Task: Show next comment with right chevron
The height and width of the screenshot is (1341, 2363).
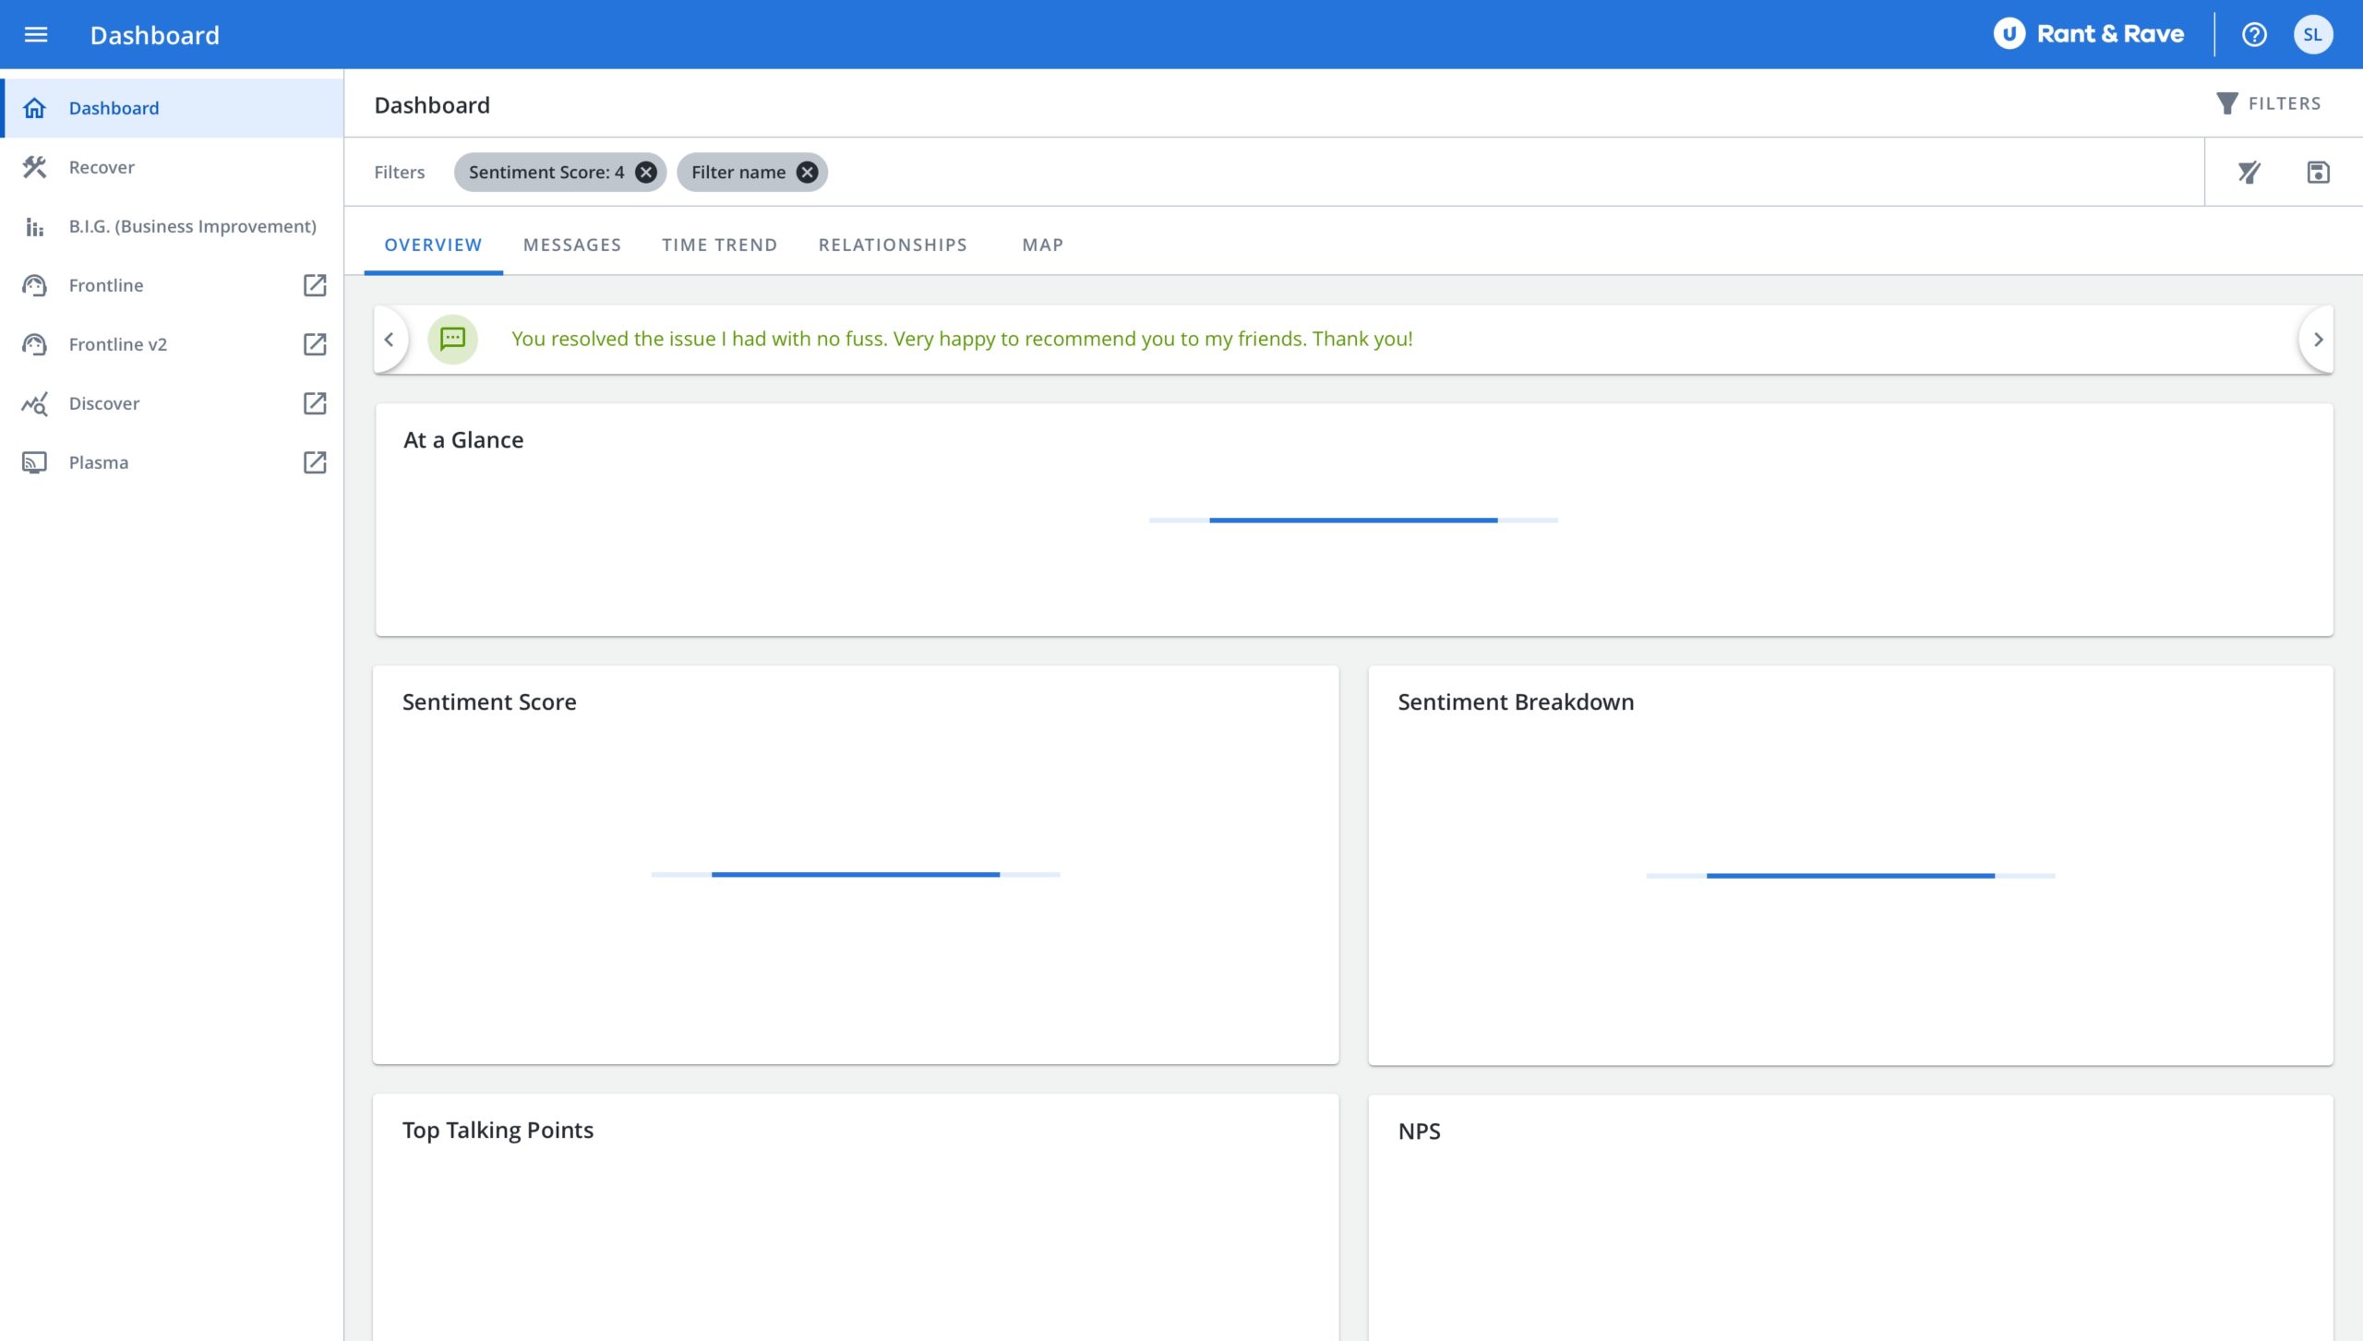Action: coord(2318,339)
